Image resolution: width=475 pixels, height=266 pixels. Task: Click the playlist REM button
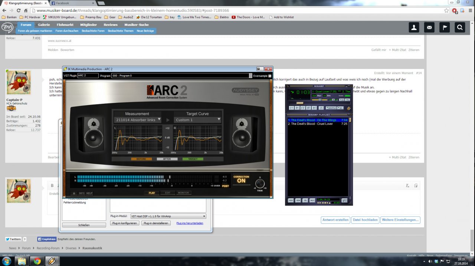(298, 200)
